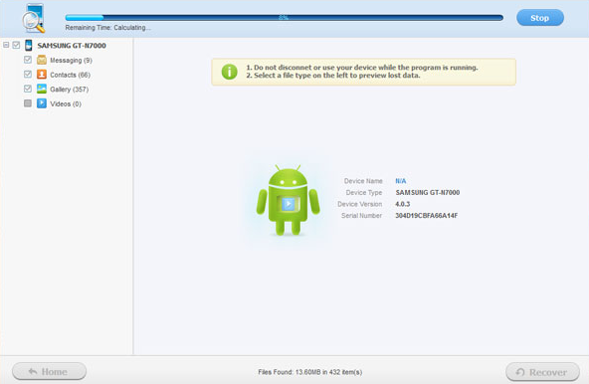Open Contacts (66) category
This screenshot has height=384, width=589.
(x=71, y=75)
